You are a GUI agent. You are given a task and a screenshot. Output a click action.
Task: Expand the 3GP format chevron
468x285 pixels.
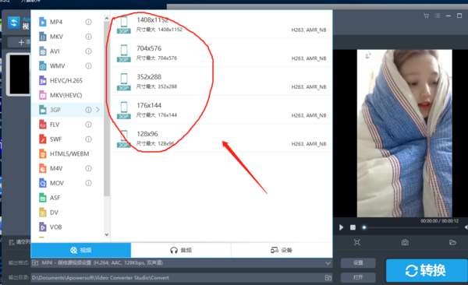[x=98, y=110]
